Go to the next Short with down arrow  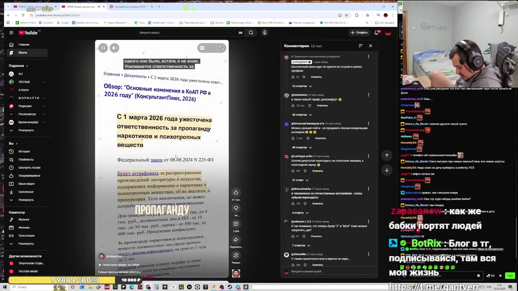click(387, 170)
